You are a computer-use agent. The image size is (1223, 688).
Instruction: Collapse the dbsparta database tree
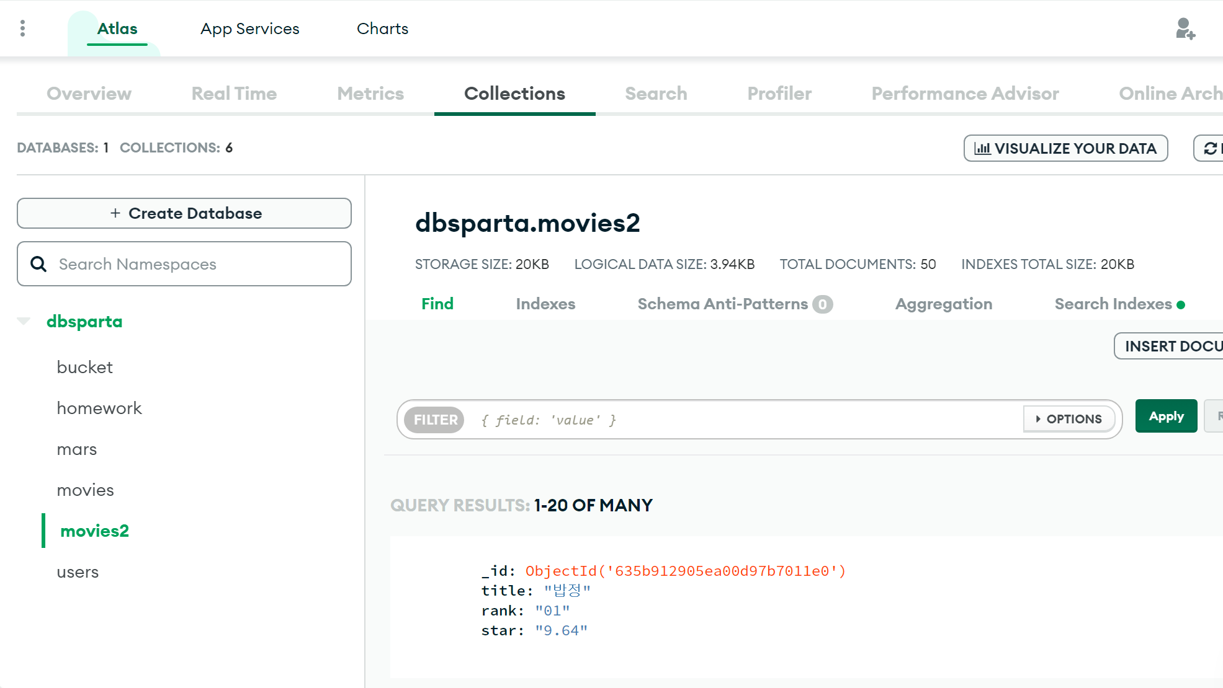pos(24,321)
